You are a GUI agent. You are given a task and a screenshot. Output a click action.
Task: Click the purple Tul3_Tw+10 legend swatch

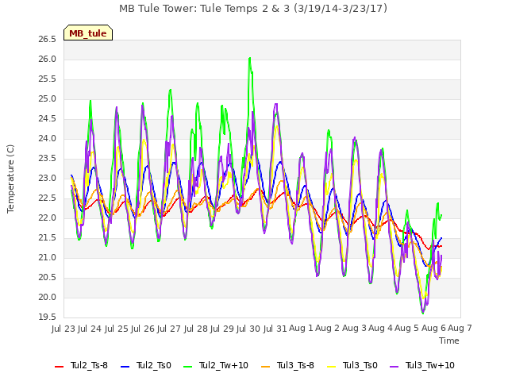(x=394, y=366)
